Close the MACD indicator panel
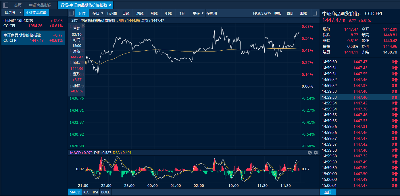The image size is (400, 196). (310, 153)
